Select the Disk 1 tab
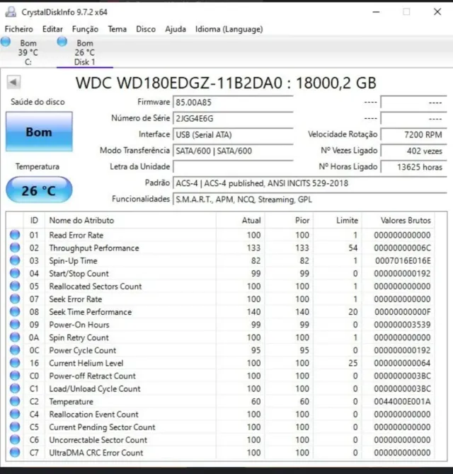Image resolution: width=453 pixels, height=474 pixels. coord(85,52)
